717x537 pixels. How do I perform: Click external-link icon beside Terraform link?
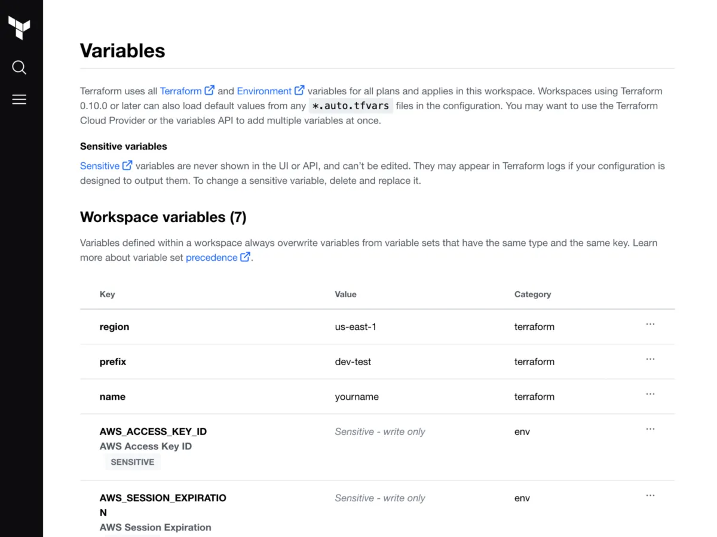pyautogui.click(x=210, y=91)
